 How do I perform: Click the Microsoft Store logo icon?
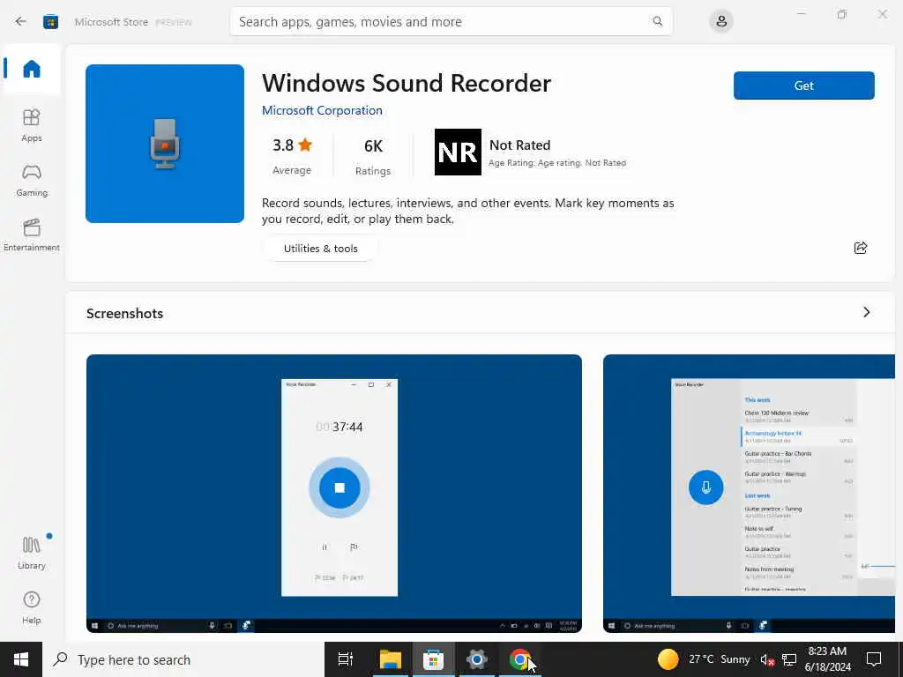pyautogui.click(x=50, y=22)
